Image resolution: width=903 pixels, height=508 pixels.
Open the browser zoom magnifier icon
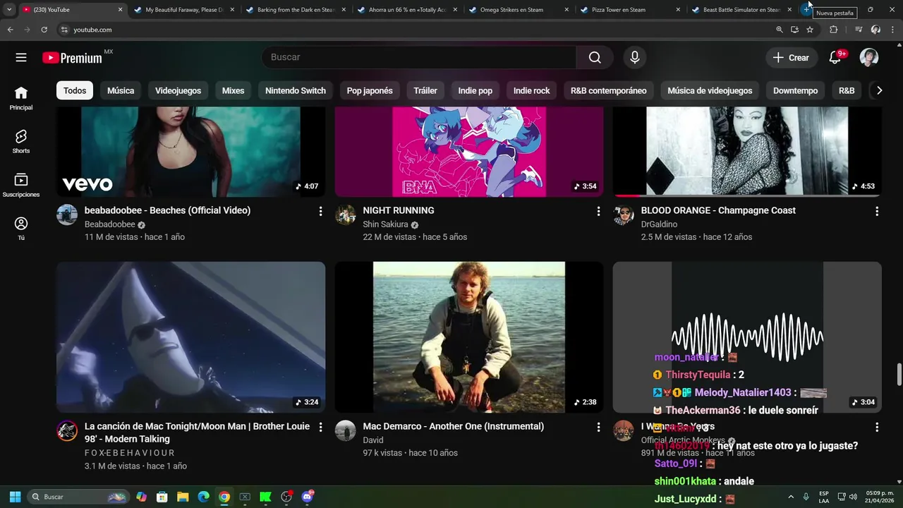coord(779,30)
